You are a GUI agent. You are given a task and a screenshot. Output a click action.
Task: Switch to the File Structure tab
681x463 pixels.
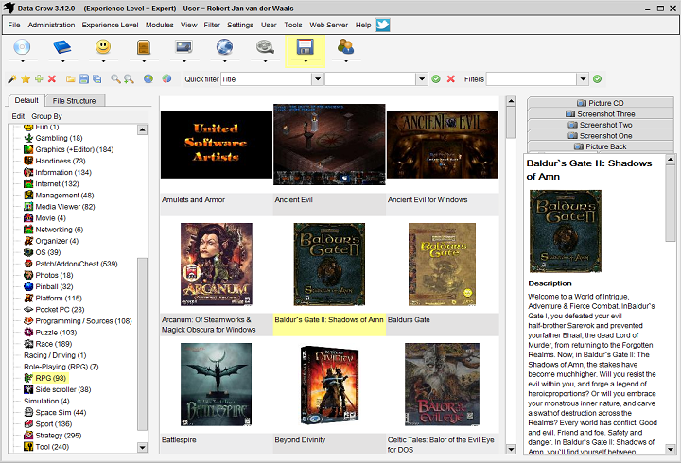tap(74, 101)
